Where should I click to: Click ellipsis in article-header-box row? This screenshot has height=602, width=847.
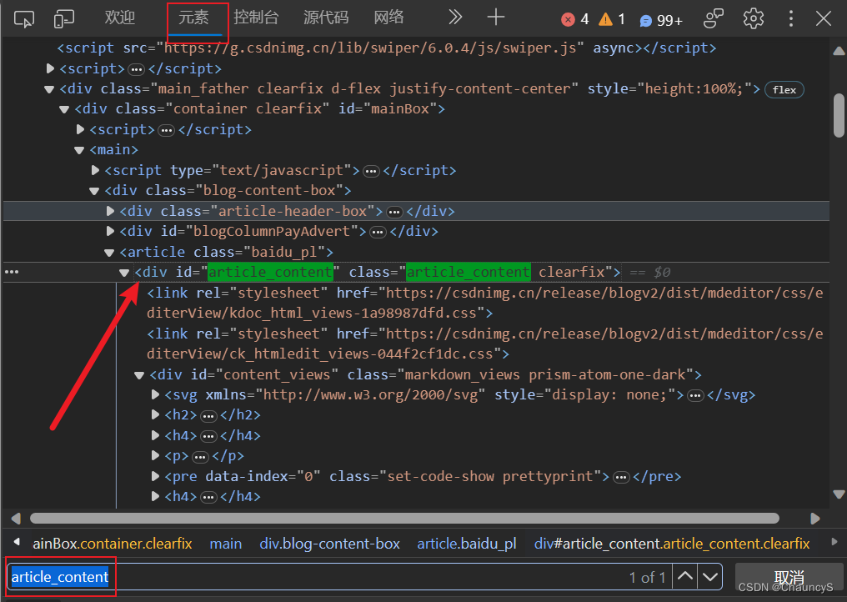[395, 212]
